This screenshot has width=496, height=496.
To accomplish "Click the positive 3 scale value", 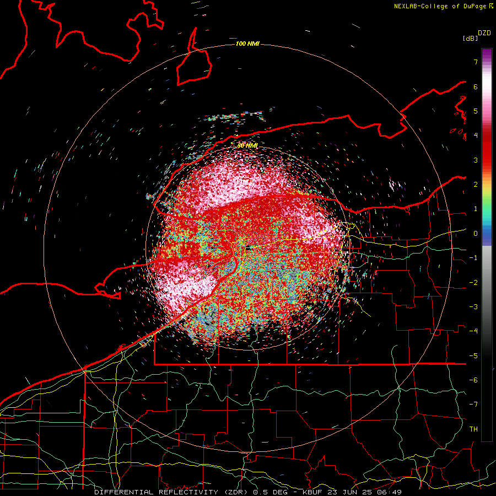I will pyautogui.click(x=476, y=160).
